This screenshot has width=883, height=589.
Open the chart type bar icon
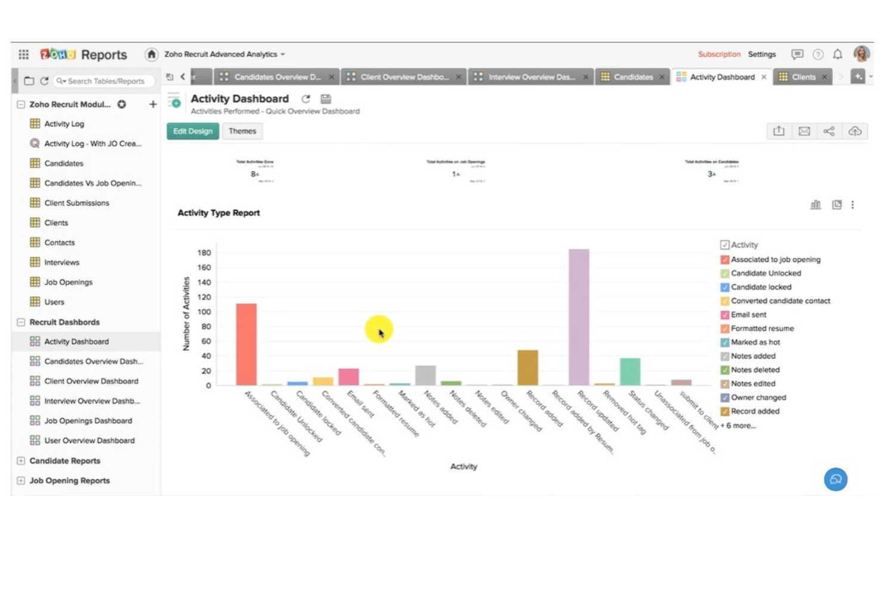[816, 205]
